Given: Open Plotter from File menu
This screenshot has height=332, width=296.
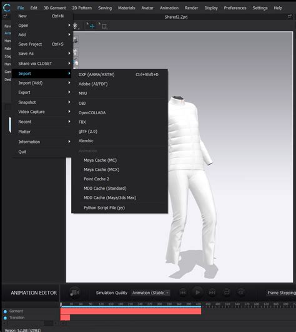Looking at the screenshot, I should coord(42,132).
